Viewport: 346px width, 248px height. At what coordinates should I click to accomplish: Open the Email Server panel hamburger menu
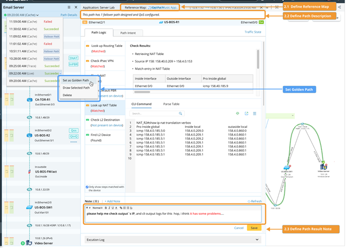coord(69,8)
